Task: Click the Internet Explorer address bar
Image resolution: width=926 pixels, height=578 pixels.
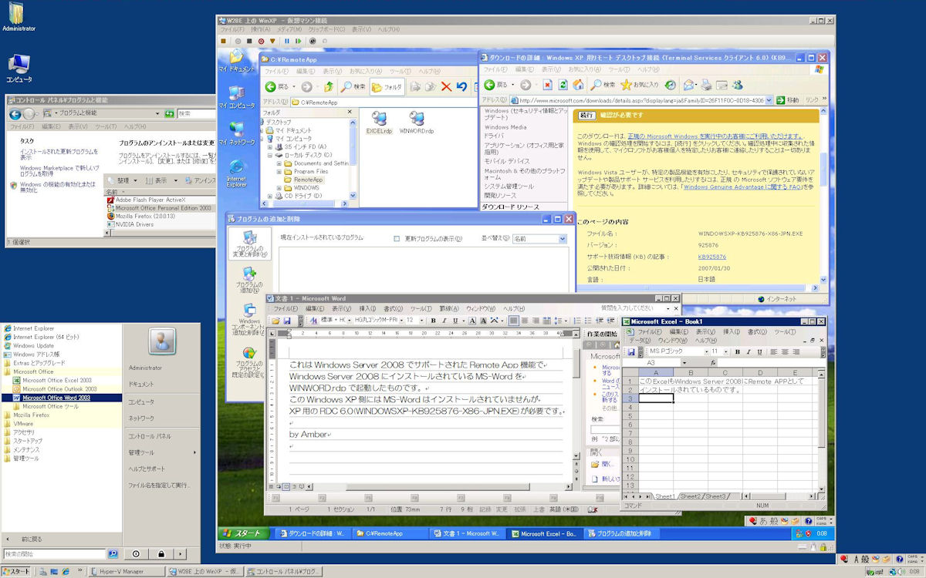Action: pyautogui.click(x=642, y=100)
